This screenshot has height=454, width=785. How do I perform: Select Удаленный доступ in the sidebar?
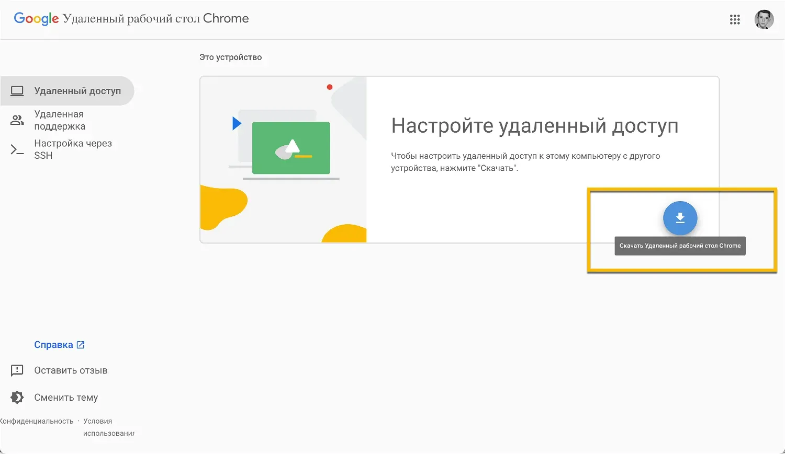(68, 91)
